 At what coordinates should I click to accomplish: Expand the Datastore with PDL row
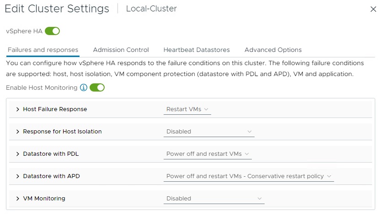(x=18, y=154)
